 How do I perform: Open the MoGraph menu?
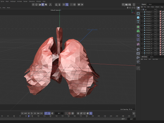pyautogui.click(x=13, y=1)
